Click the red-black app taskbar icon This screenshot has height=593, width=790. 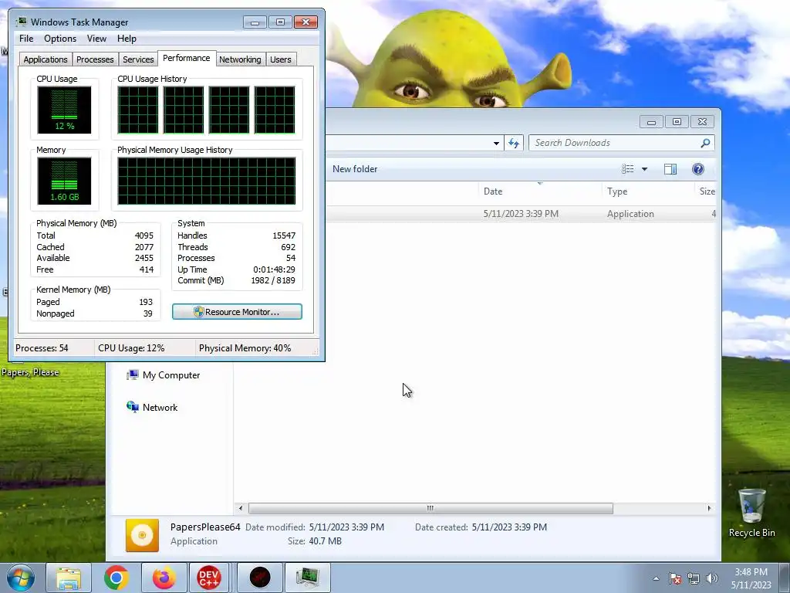coord(260,578)
